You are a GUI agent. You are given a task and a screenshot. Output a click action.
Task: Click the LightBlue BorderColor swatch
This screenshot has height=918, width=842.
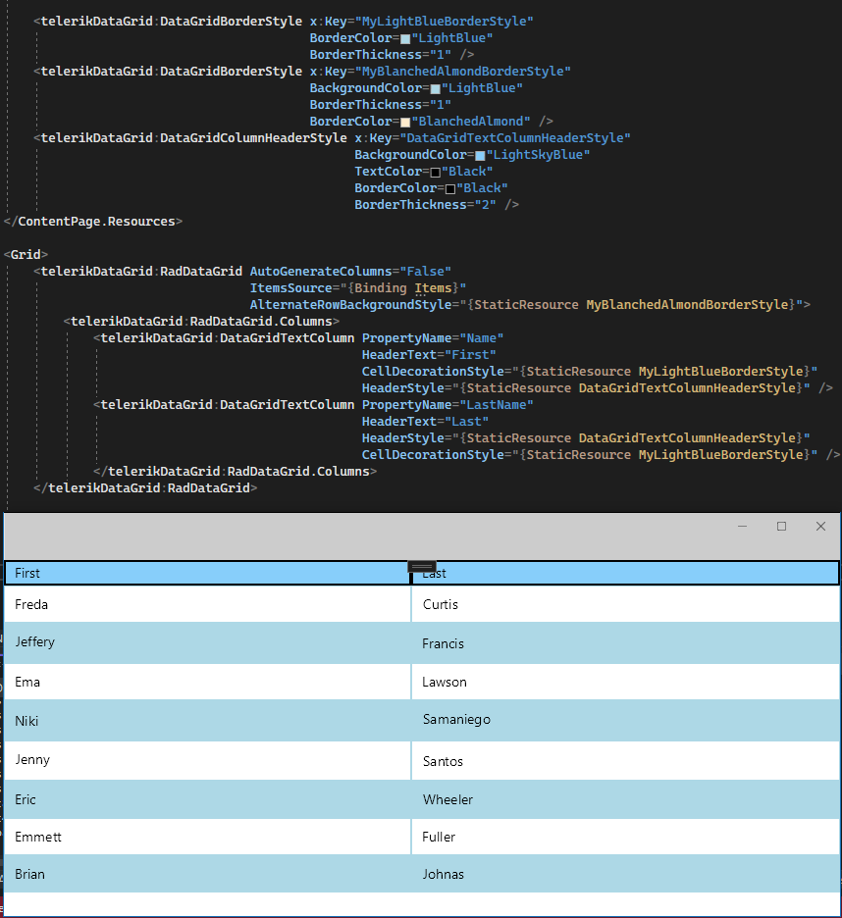(x=405, y=39)
